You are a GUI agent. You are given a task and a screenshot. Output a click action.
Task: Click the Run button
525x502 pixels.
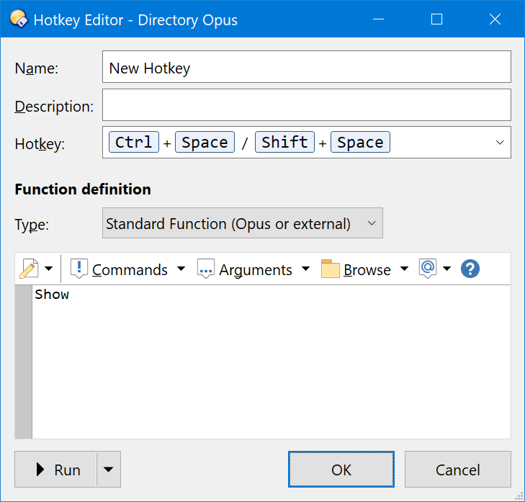coord(55,469)
